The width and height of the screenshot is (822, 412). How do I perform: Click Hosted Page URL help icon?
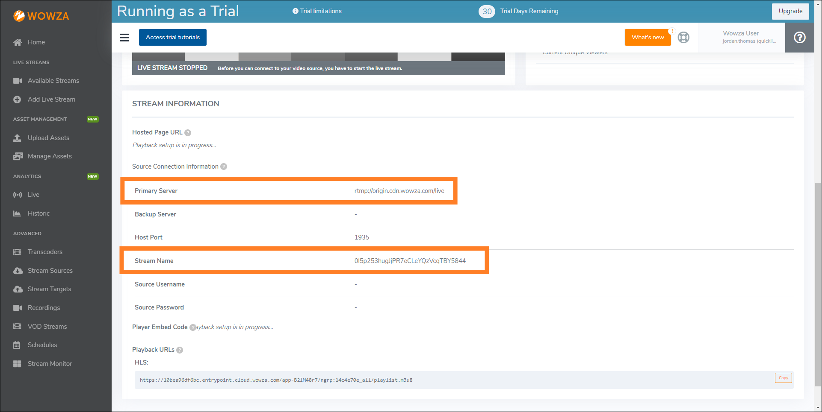tap(188, 133)
